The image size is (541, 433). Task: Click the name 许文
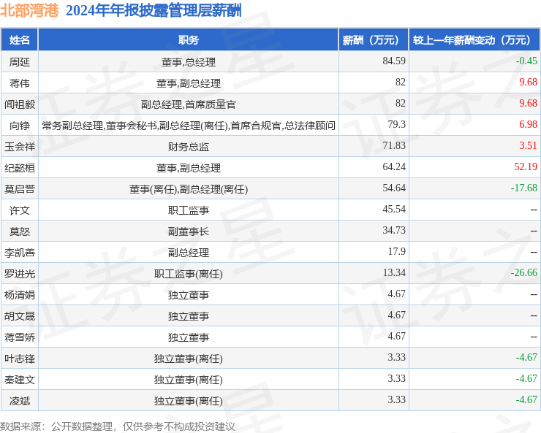click(x=20, y=210)
